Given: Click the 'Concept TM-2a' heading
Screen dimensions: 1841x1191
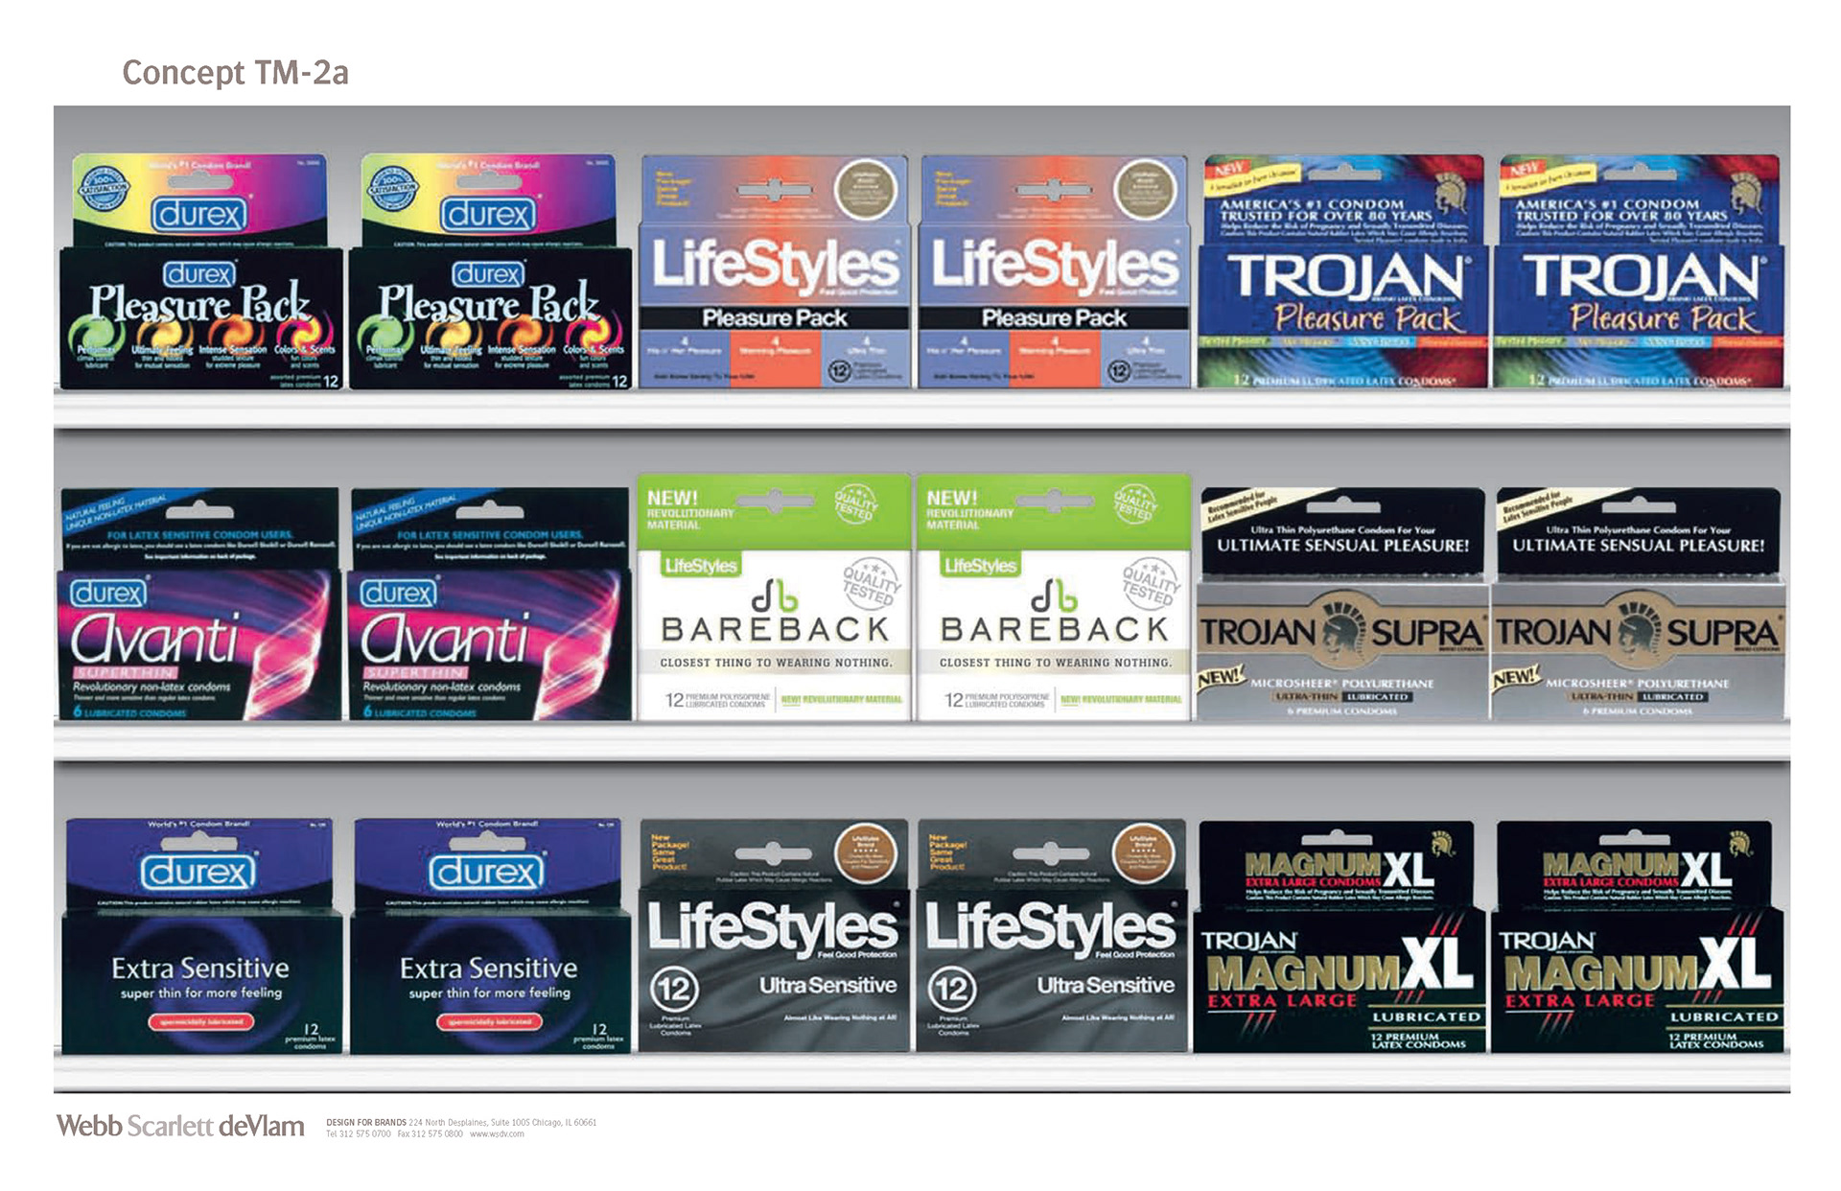Looking at the screenshot, I should pos(235,73).
